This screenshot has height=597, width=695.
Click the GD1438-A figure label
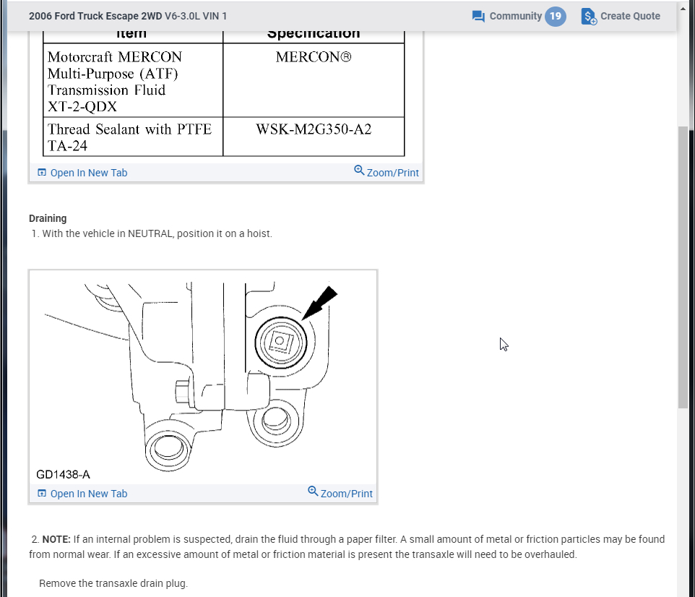63,475
